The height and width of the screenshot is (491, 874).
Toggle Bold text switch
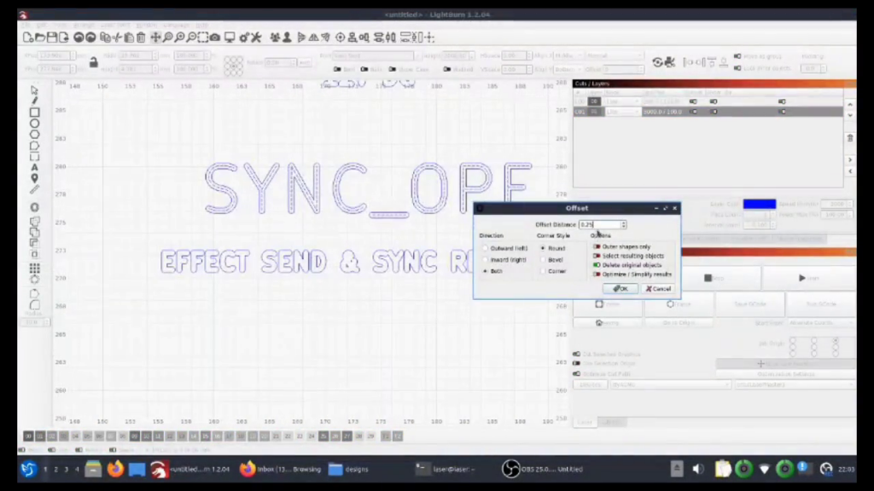(x=336, y=70)
